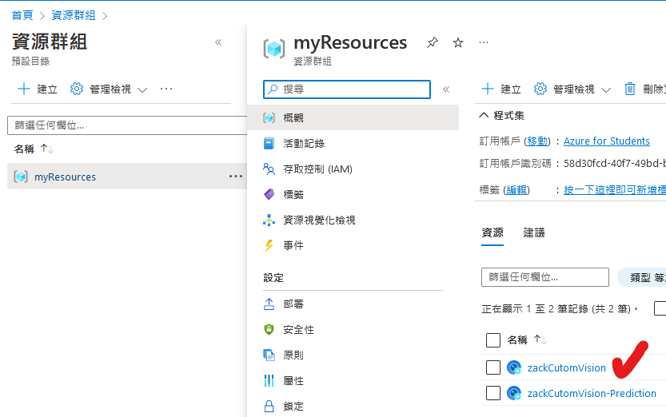Image resolution: width=666 pixels, height=417 pixels.
Task: Open zackCutomVision-Prediction resource link
Action: click(x=592, y=393)
